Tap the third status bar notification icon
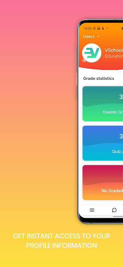 click(x=103, y=28)
